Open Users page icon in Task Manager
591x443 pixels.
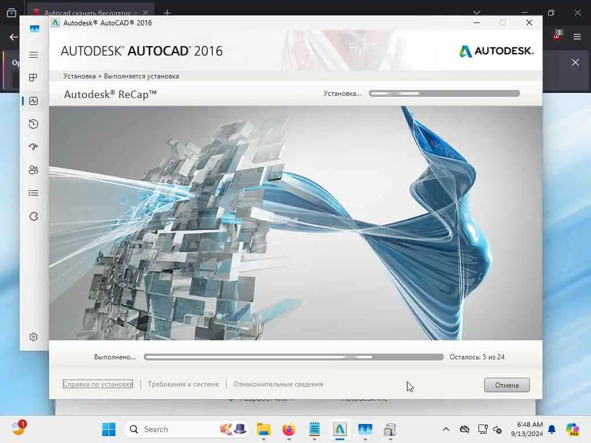33,170
